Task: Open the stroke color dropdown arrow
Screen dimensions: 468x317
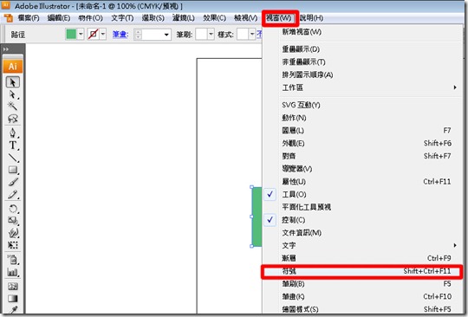Action: click(x=103, y=35)
